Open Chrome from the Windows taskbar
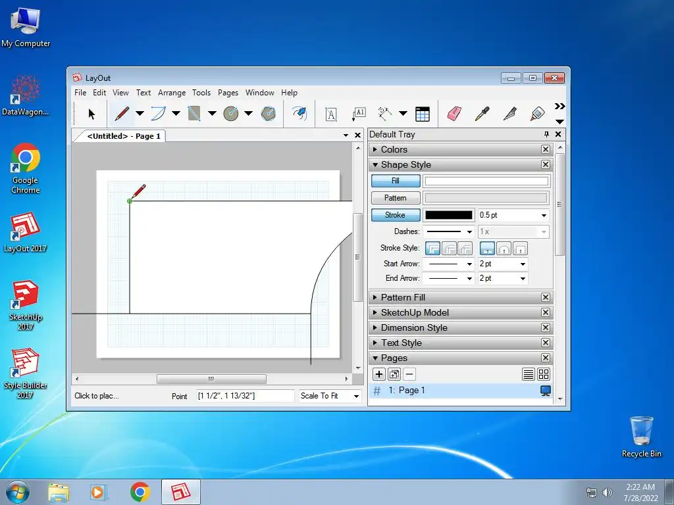The image size is (674, 505). tap(140, 492)
